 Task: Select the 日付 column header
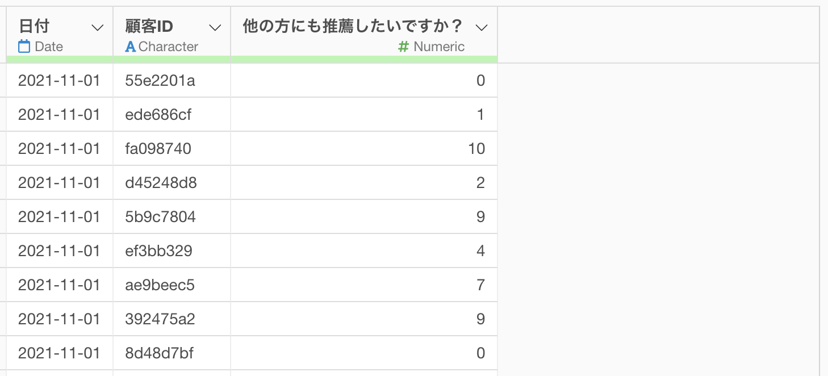60,35
